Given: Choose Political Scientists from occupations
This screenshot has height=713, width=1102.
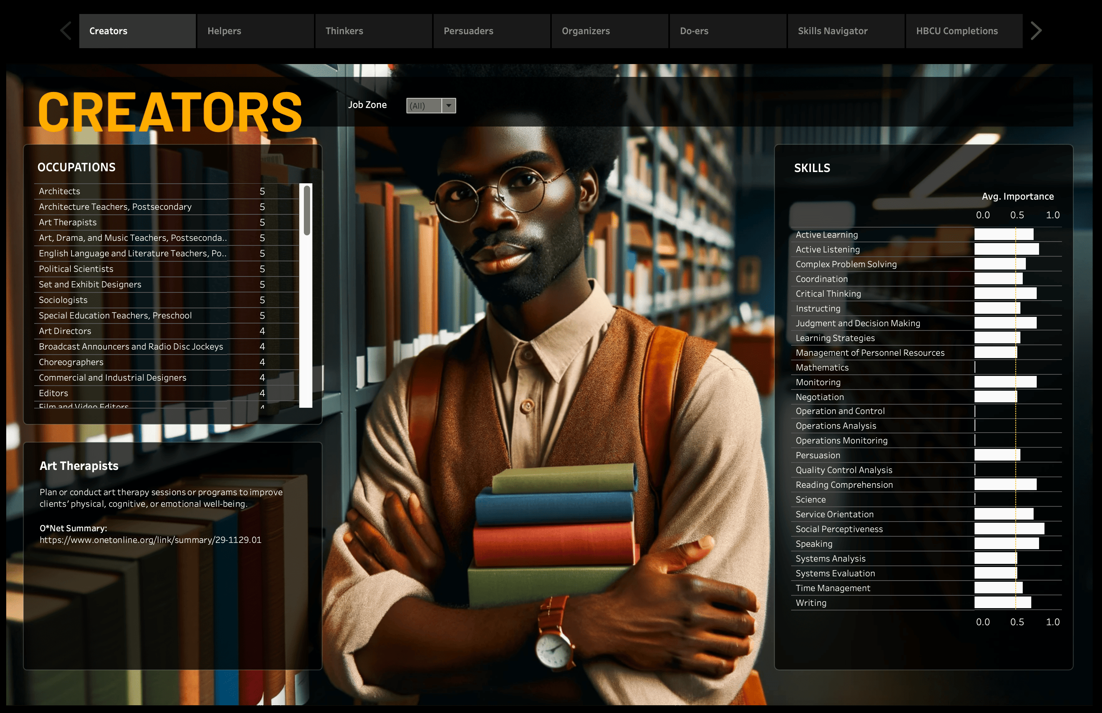Looking at the screenshot, I should (76, 269).
